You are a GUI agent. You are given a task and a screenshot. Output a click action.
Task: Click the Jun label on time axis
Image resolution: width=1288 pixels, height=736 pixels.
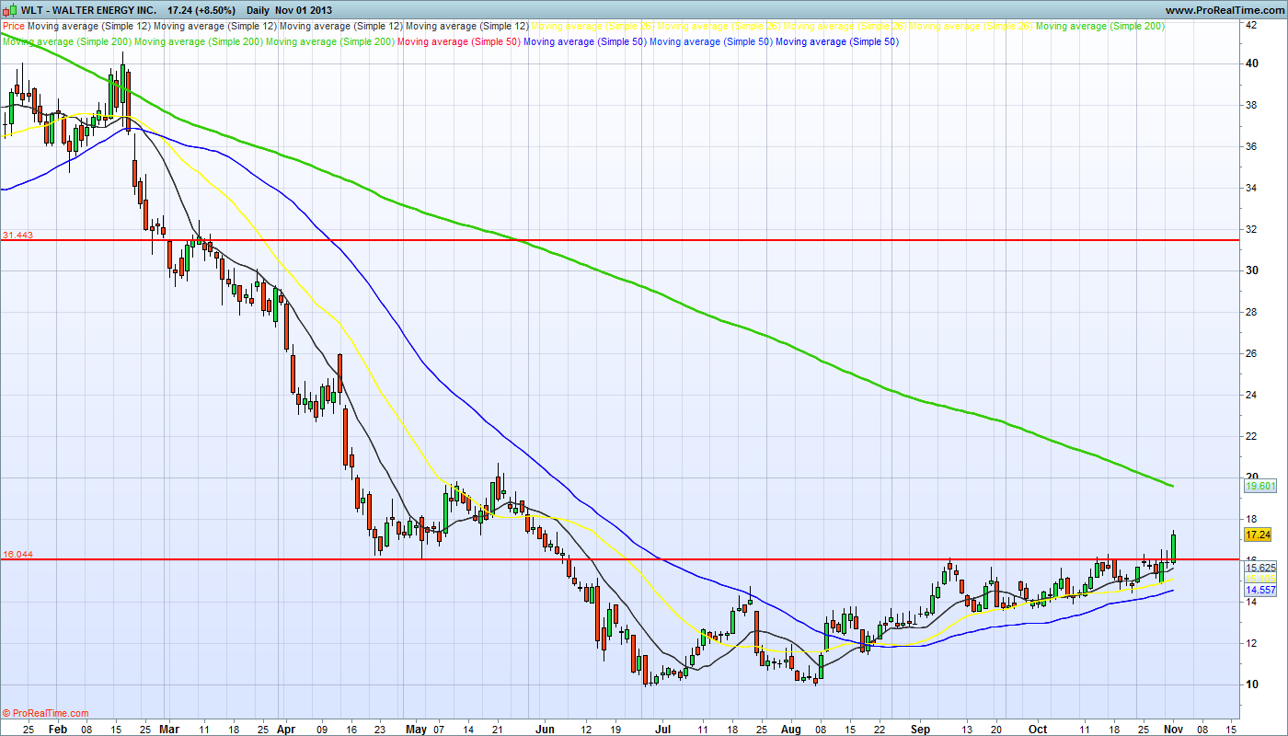[545, 730]
